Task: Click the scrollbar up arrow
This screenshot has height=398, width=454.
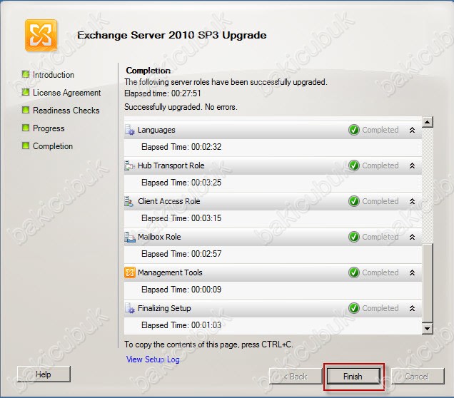Action: (x=428, y=122)
